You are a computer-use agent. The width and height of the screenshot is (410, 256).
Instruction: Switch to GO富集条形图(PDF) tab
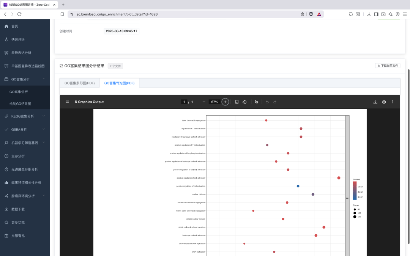[80, 83]
